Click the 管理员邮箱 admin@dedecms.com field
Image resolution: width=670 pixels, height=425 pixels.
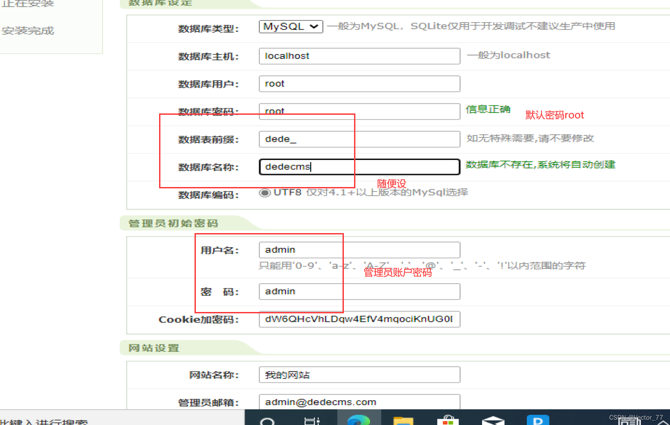point(359,402)
